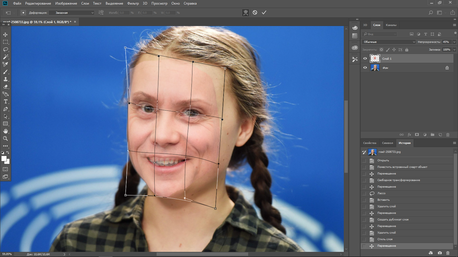Open the Creative Cloud Libraries panel icon
Screen dimensions: 458x257
point(355,48)
